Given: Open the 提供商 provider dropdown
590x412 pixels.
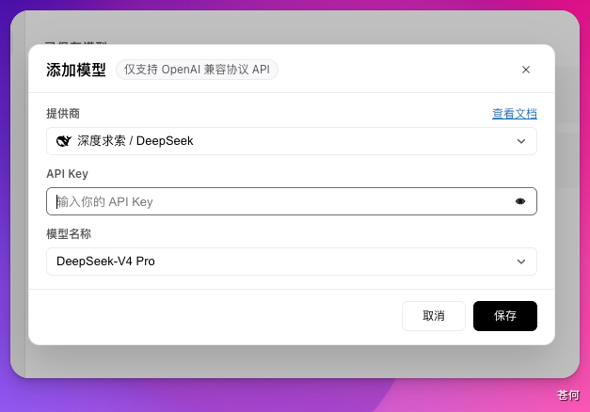Looking at the screenshot, I should coord(292,141).
